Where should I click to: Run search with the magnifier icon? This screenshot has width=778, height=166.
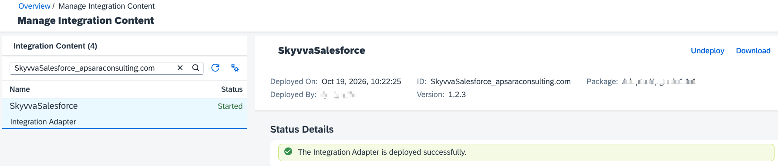click(196, 68)
